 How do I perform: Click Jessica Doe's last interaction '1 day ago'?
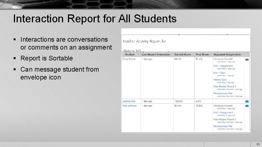pos(147,101)
